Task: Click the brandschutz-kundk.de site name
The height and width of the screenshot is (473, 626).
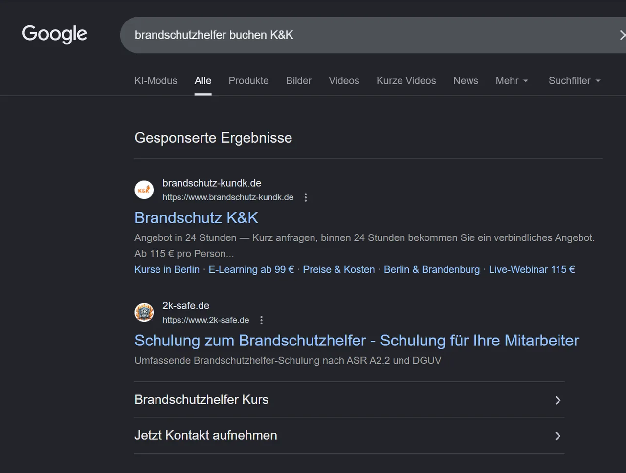Action: (212, 183)
